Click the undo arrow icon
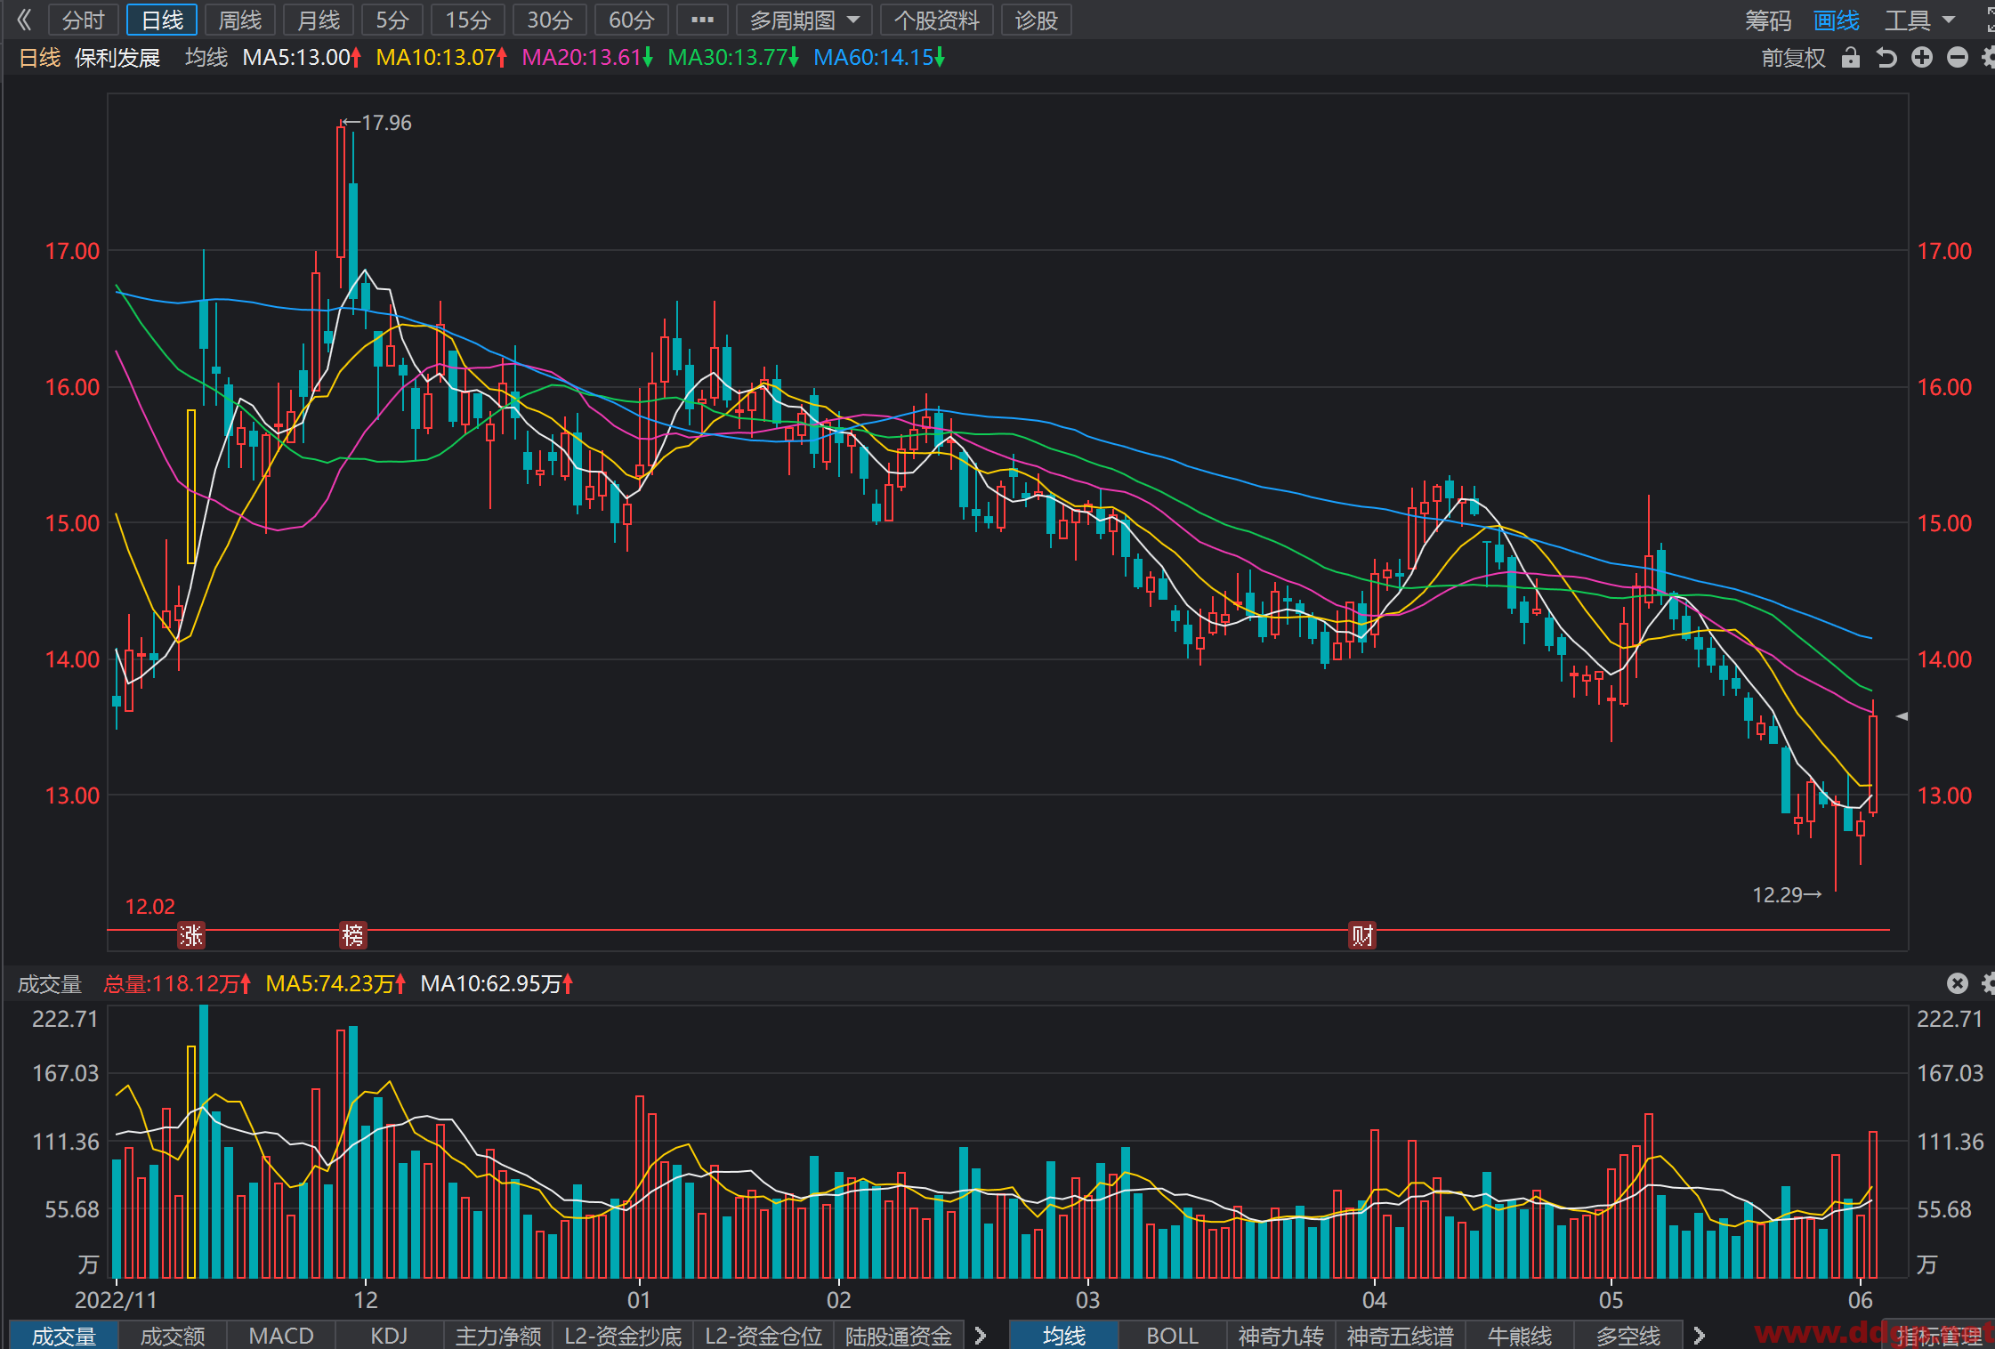1995x1349 pixels. pos(1886,58)
